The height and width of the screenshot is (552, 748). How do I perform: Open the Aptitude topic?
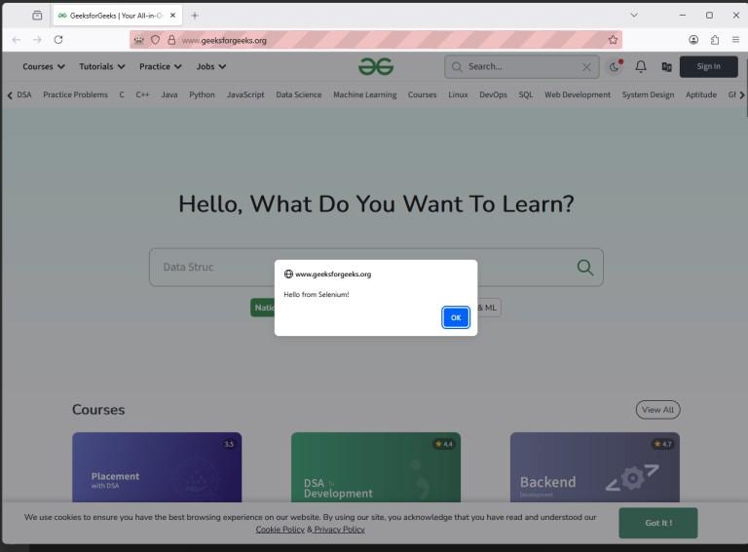[701, 94]
